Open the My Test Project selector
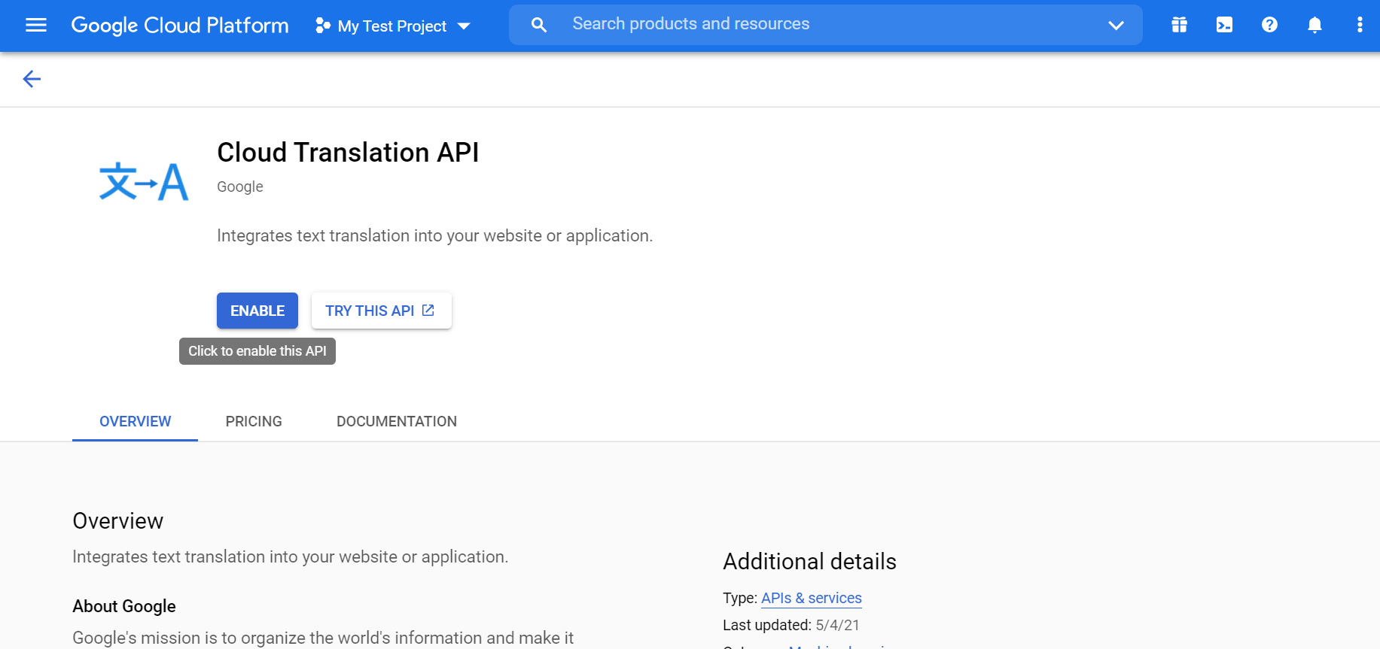Image resolution: width=1380 pixels, height=649 pixels. (392, 26)
